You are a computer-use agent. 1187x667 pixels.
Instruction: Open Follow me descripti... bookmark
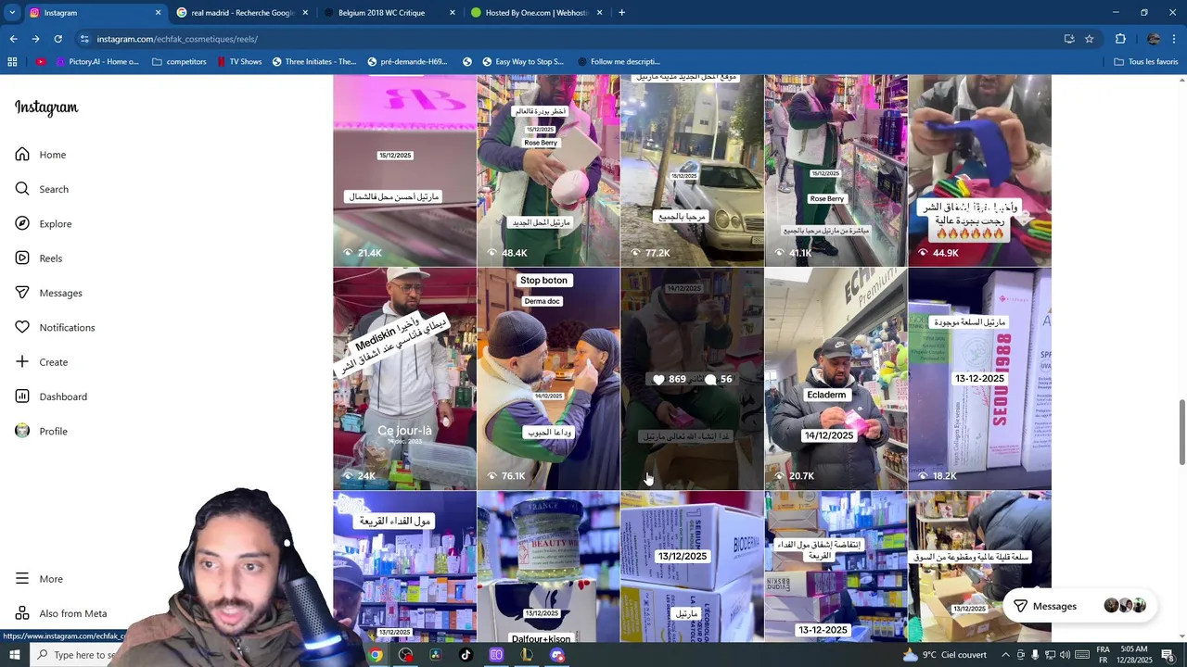(618, 62)
